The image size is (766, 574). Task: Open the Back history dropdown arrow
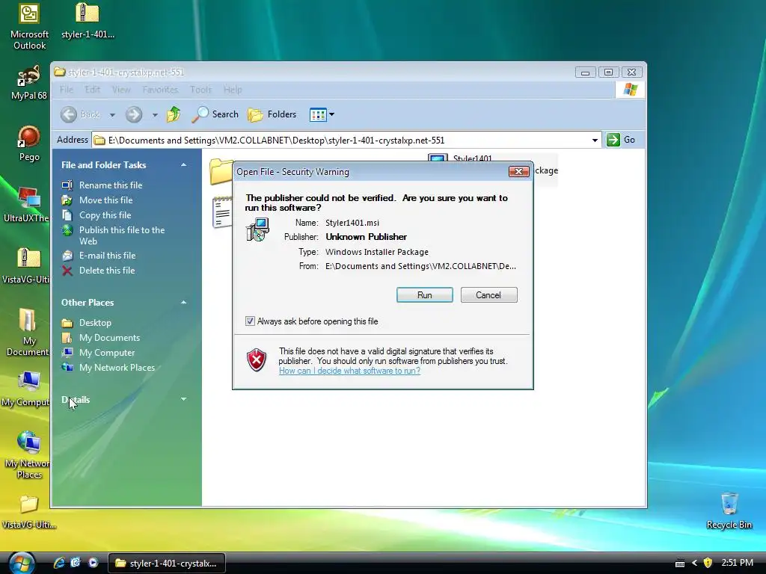112,114
